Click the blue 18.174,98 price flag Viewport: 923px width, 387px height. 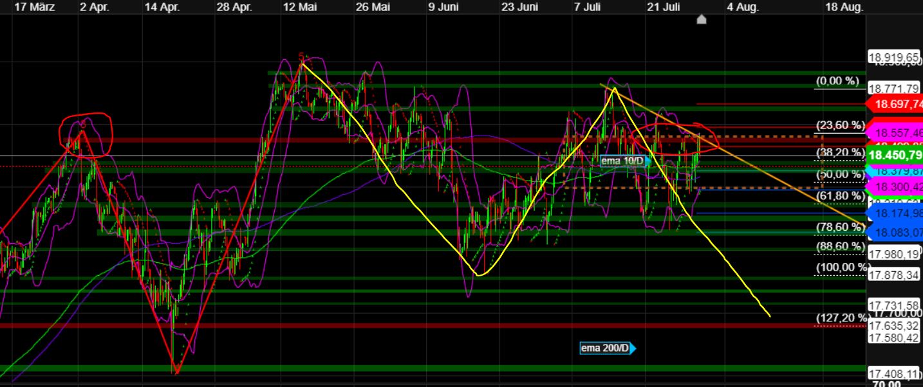tap(895, 213)
